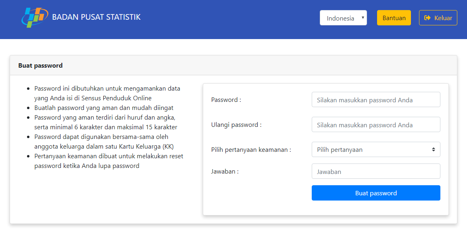Click the caret arrow of the Indonesia selector

[363, 18]
